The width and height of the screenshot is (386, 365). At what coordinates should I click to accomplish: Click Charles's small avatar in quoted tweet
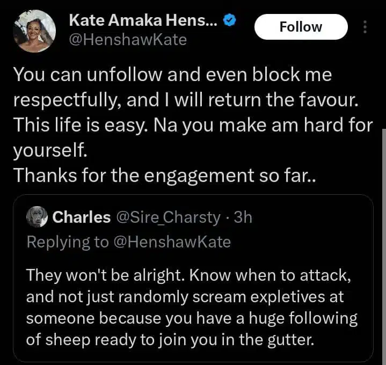point(37,217)
